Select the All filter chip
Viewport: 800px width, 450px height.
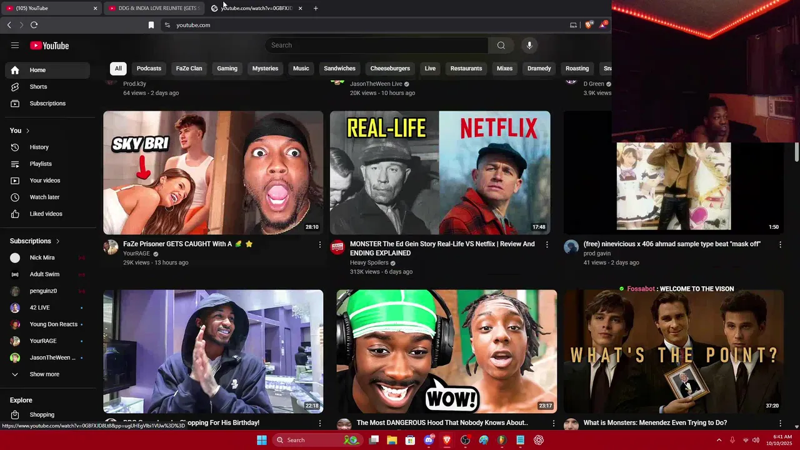pos(118,69)
